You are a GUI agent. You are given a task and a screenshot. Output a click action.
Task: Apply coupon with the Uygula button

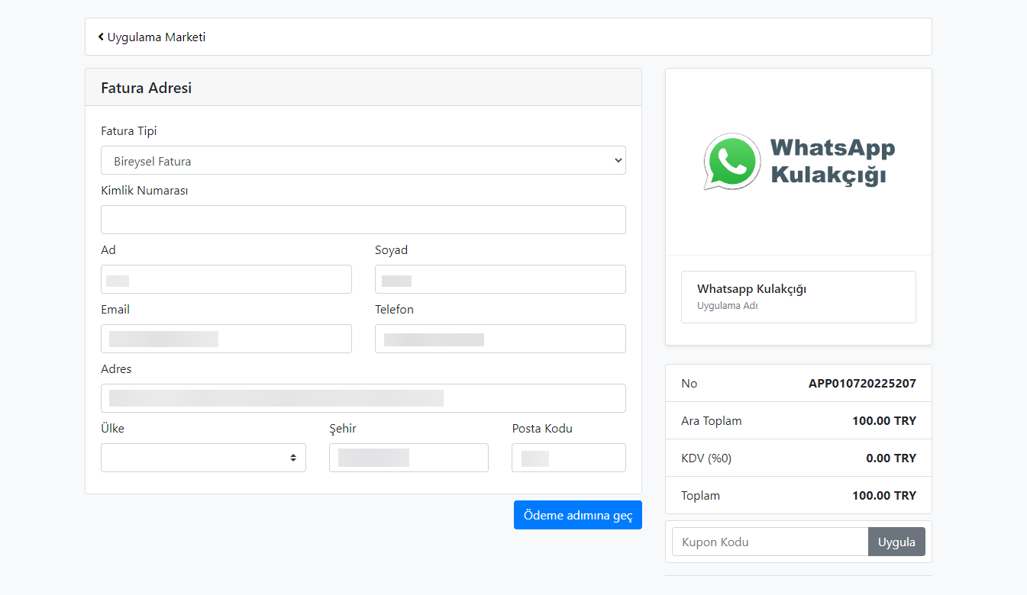point(896,542)
